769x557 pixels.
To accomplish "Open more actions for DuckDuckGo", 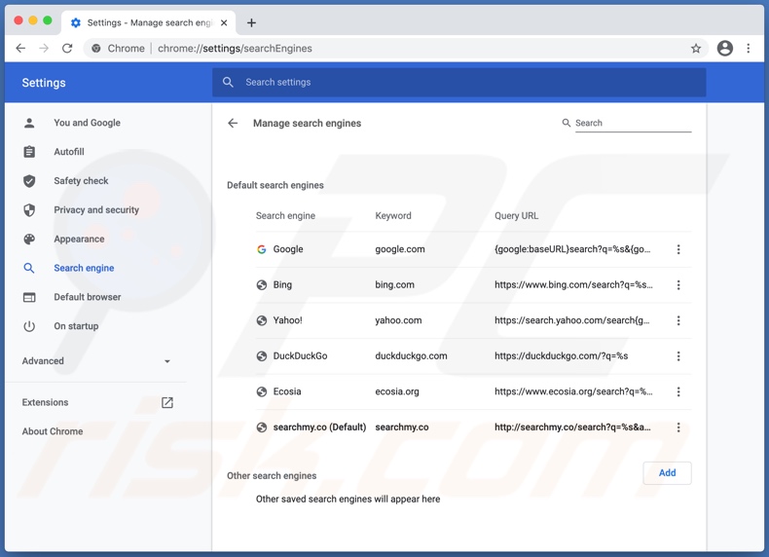I will click(678, 355).
